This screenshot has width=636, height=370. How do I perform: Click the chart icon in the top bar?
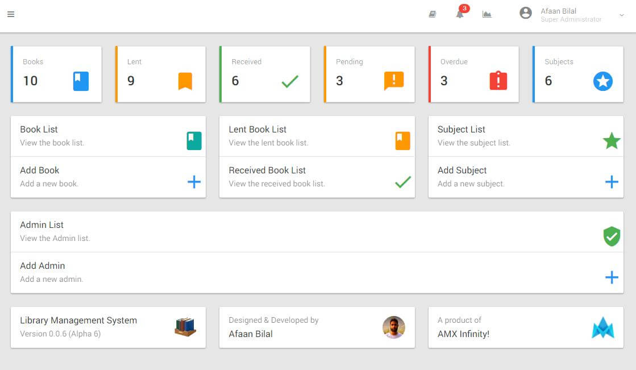487,13
